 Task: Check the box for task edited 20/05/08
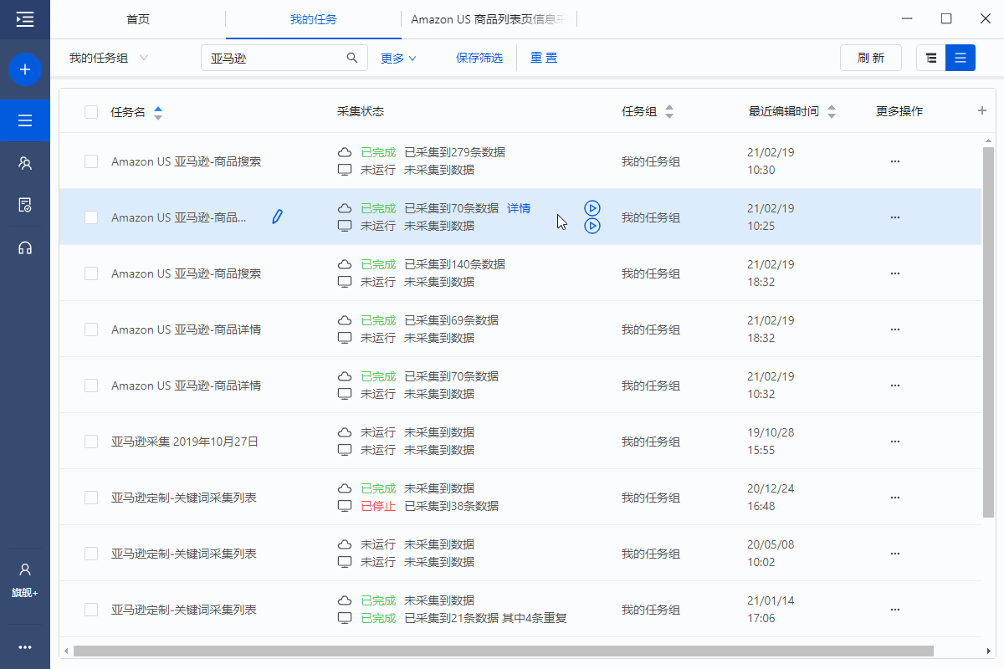91,554
